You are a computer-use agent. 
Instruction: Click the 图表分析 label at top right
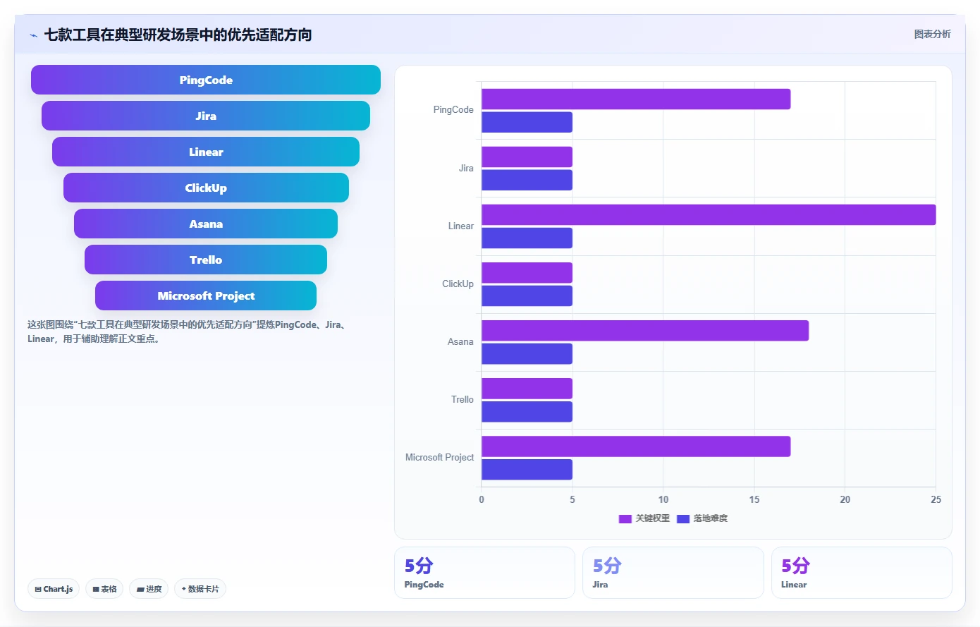pyautogui.click(x=932, y=34)
